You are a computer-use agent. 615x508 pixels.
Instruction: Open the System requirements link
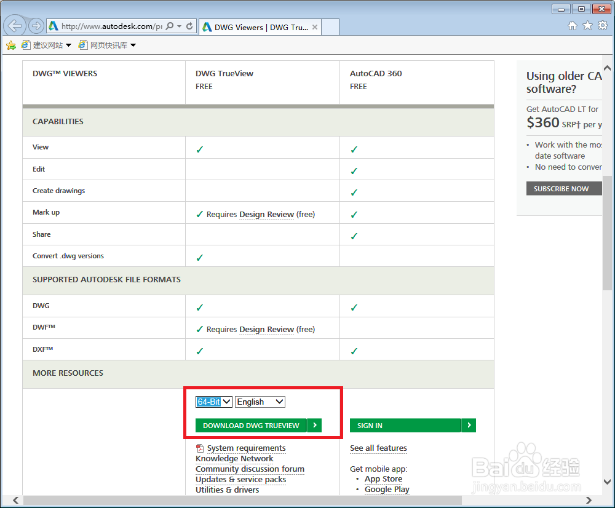tap(247, 448)
